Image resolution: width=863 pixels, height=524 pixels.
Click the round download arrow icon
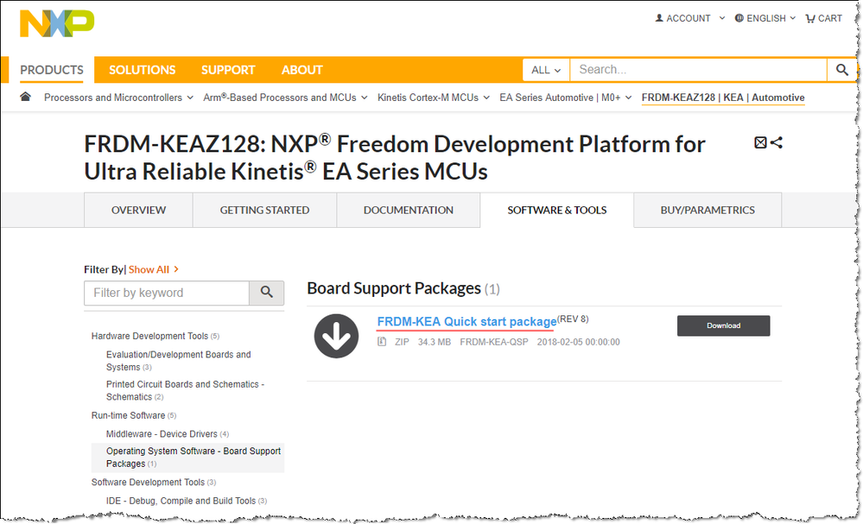click(x=336, y=336)
